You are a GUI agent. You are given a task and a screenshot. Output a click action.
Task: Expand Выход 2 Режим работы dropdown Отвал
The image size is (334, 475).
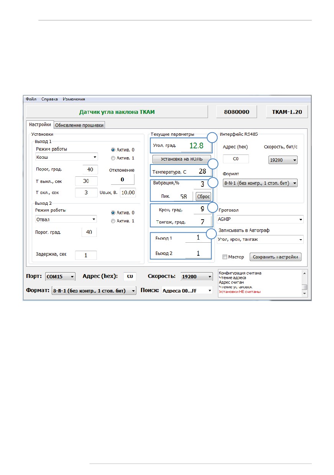coord(66,219)
